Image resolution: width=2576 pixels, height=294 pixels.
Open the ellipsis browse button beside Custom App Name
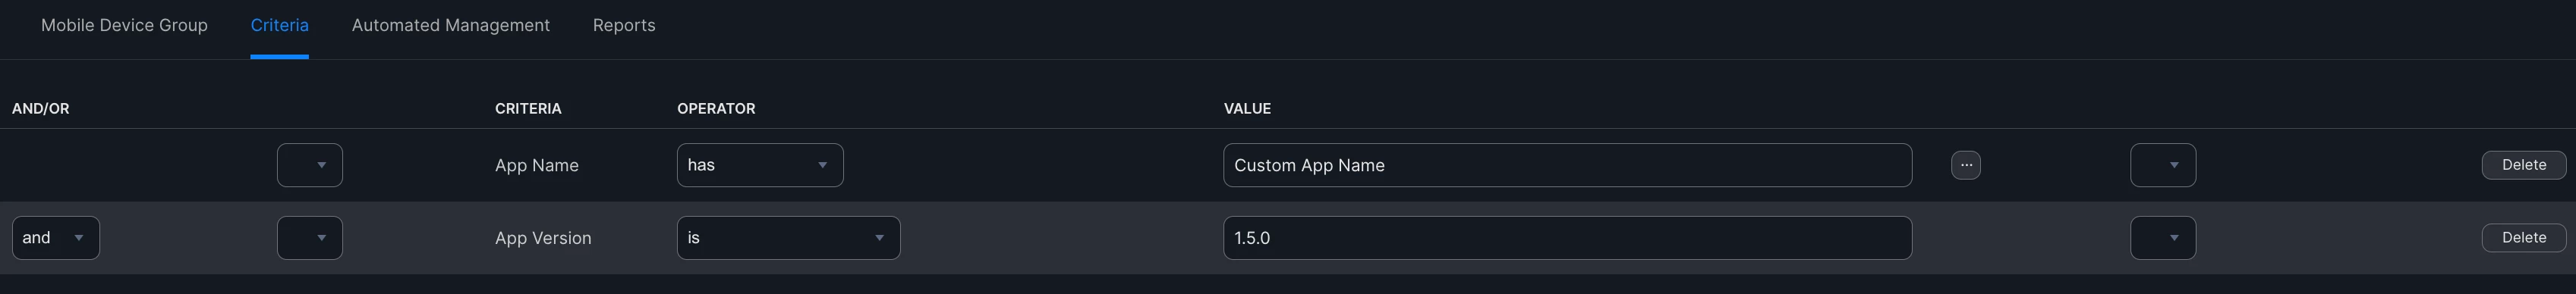pos(1965,165)
